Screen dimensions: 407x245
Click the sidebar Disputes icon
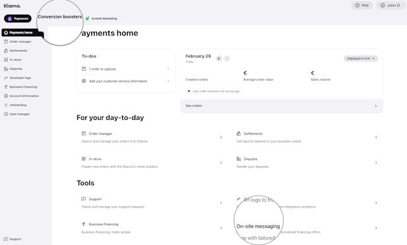[6, 68]
